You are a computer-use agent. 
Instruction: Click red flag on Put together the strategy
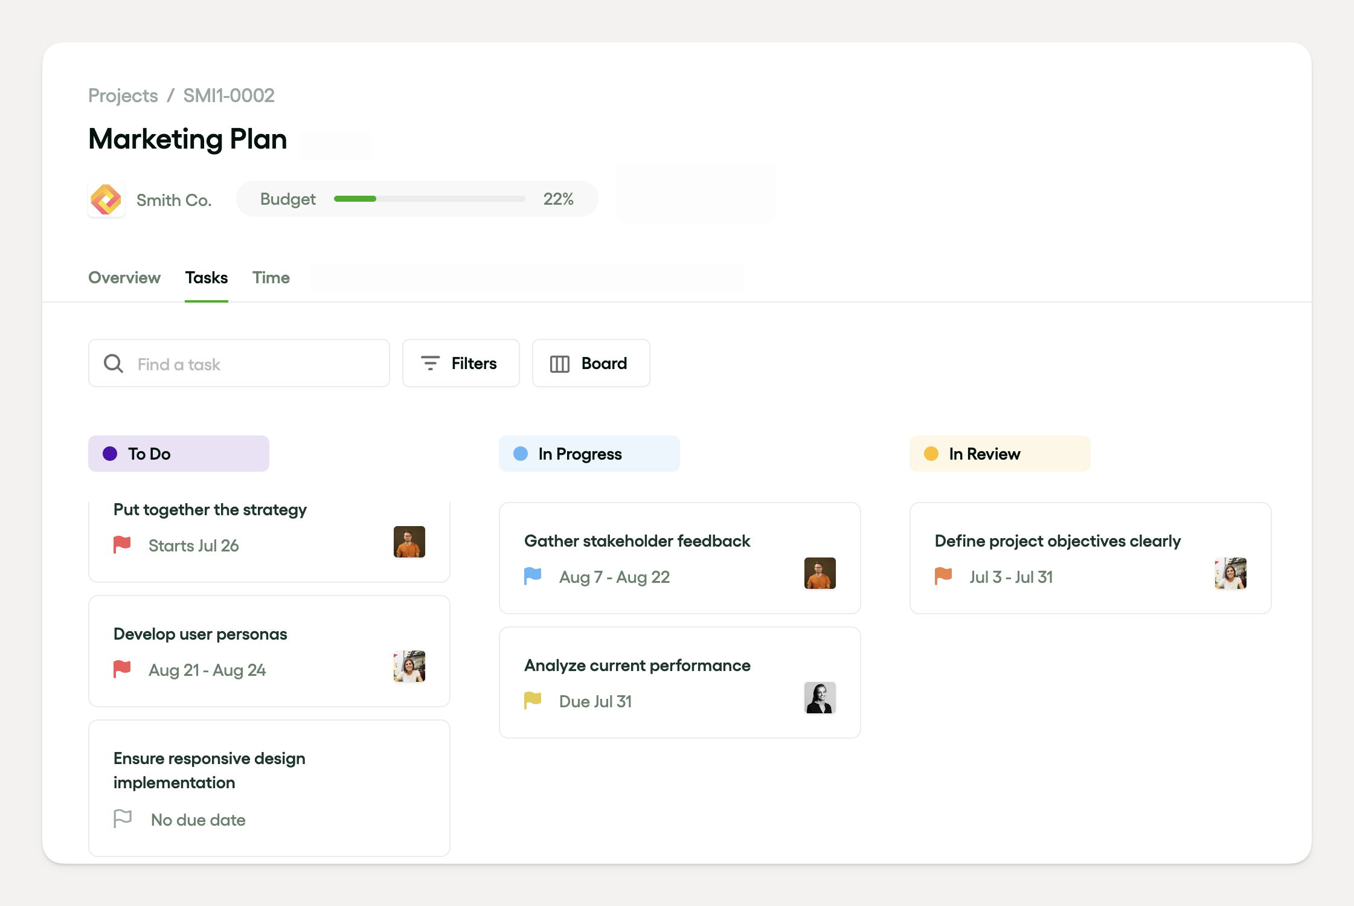pos(122,545)
